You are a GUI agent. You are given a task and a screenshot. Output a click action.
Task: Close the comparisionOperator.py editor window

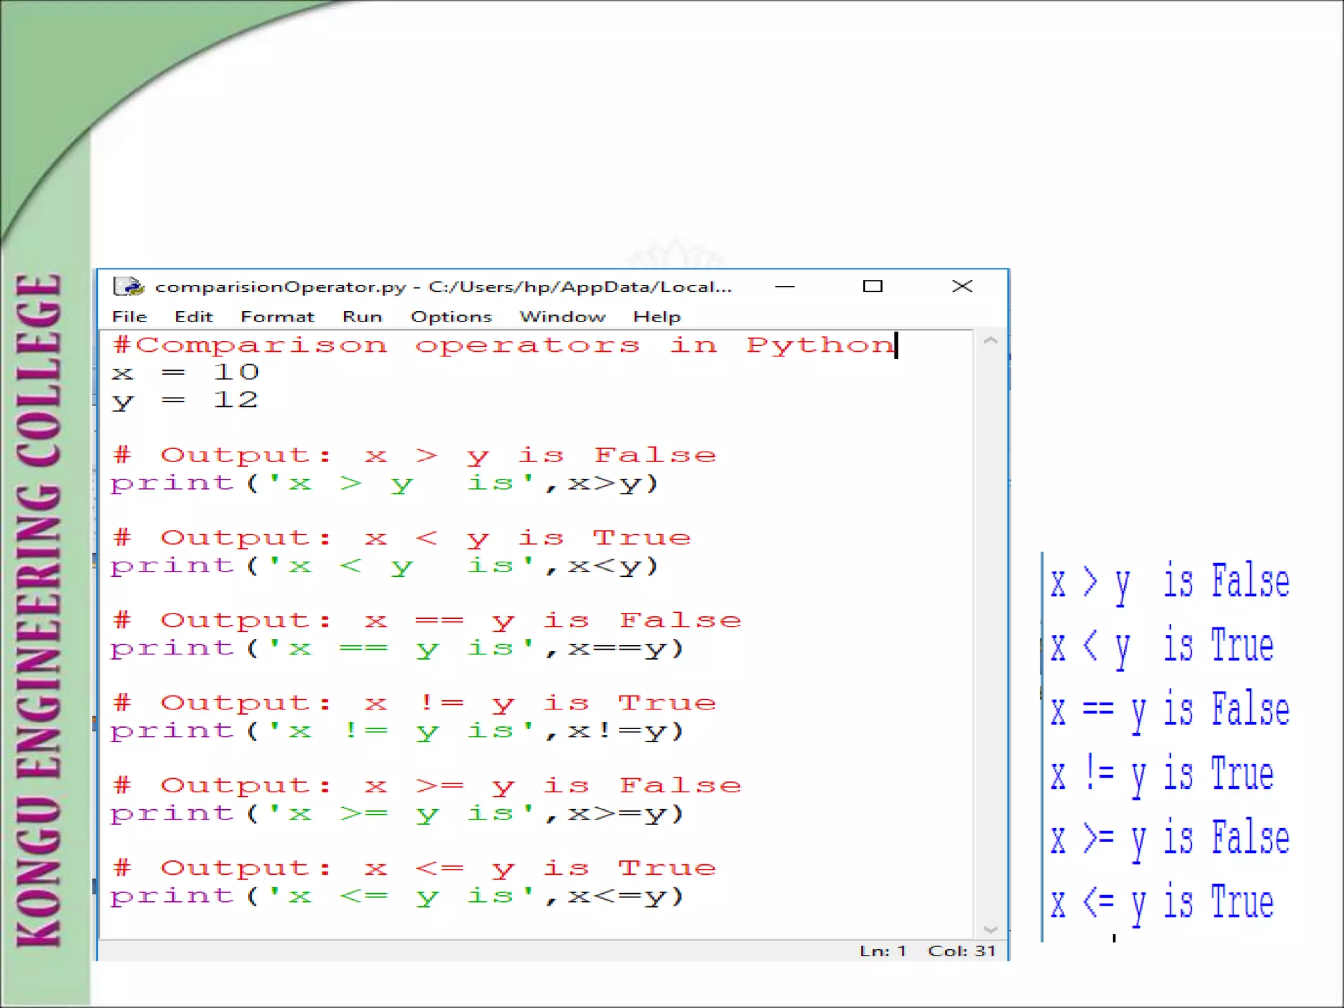point(962,286)
